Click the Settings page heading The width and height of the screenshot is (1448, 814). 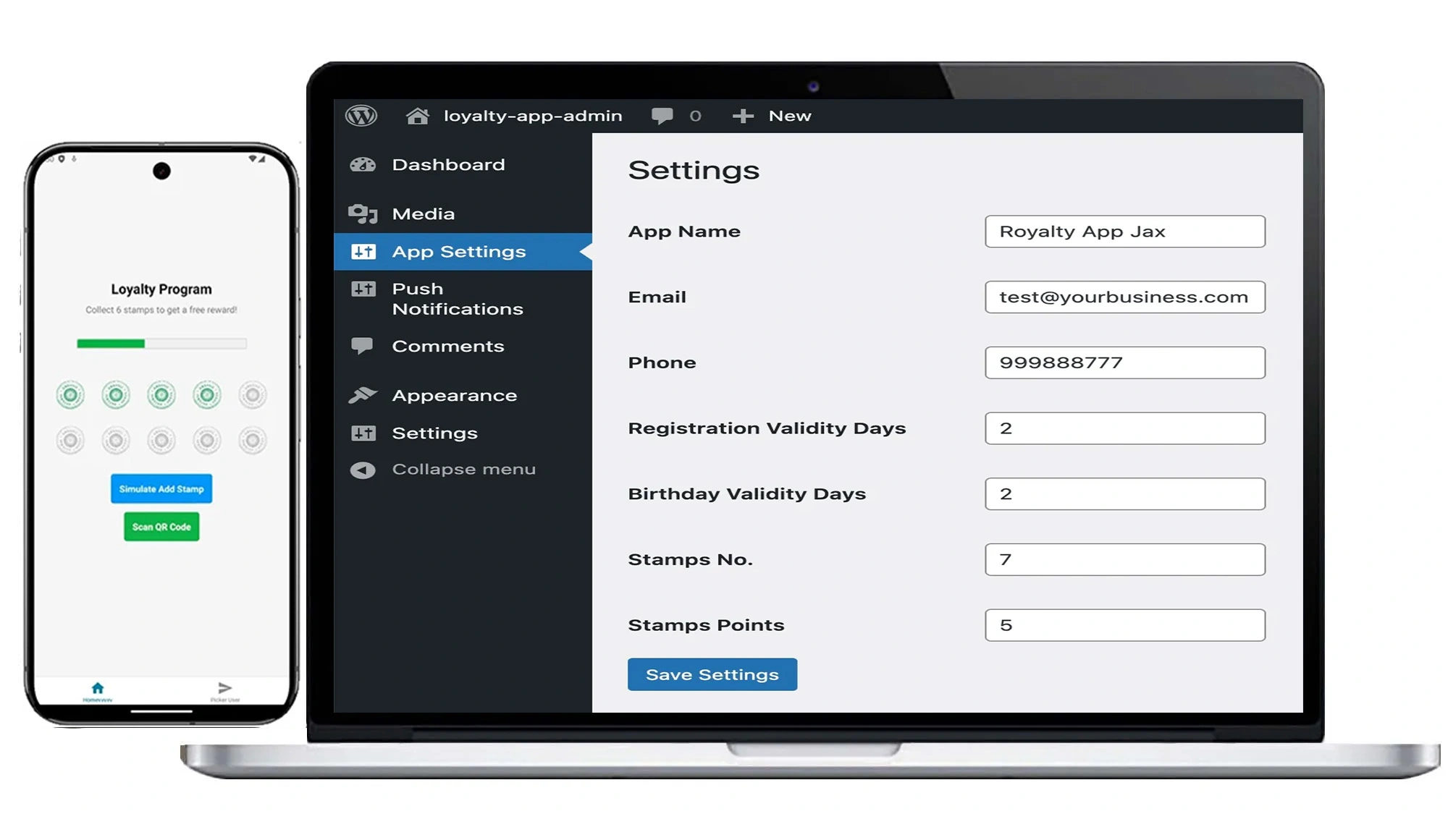(x=694, y=171)
